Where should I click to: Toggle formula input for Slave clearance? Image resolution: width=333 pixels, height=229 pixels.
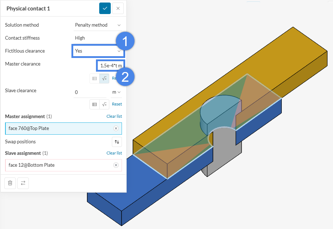coord(104,104)
